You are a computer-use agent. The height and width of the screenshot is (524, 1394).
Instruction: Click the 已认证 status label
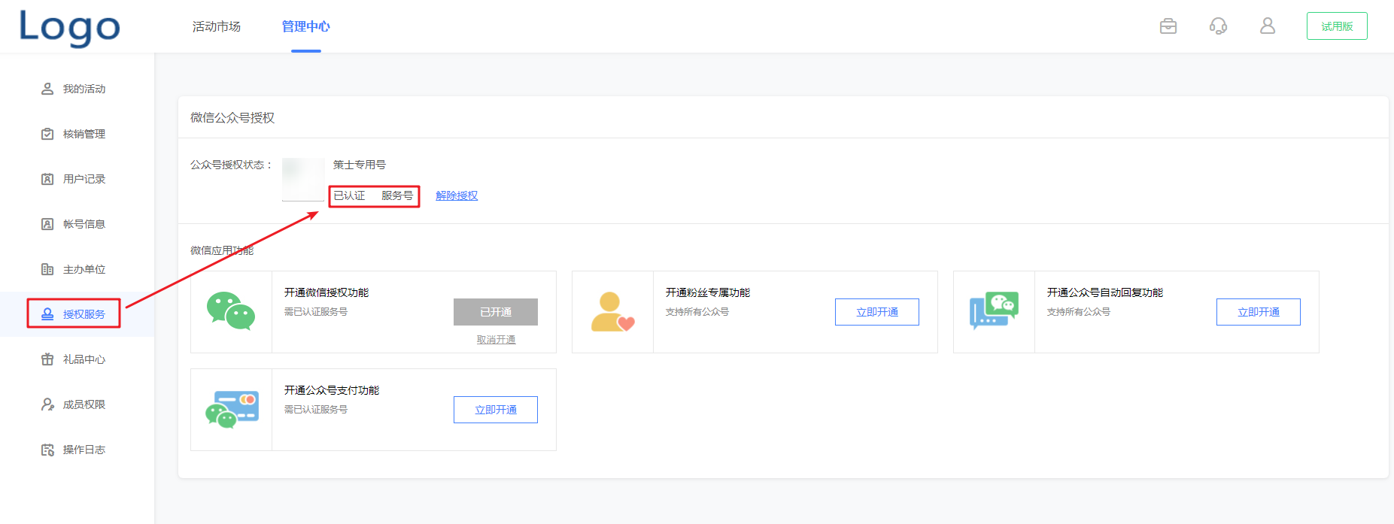click(349, 195)
